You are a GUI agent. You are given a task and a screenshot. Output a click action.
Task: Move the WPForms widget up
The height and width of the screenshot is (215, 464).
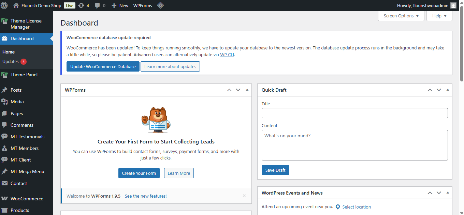click(229, 90)
